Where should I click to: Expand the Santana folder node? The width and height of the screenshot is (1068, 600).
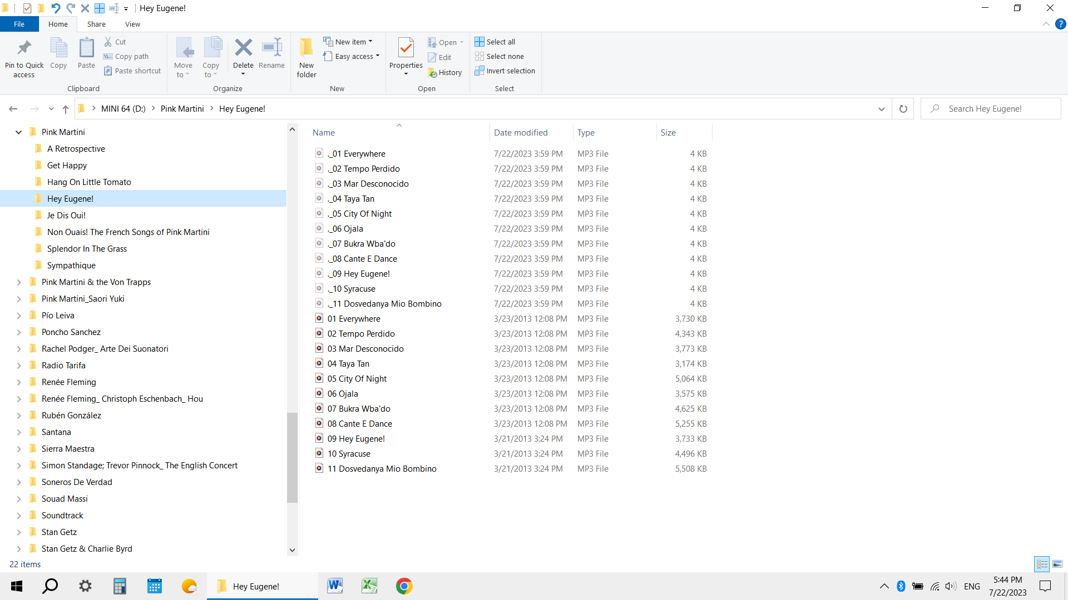tap(18, 432)
